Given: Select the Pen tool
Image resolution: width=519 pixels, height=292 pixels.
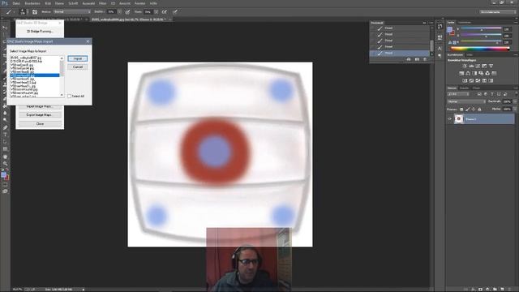Looking at the screenshot, I should [5, 127].
